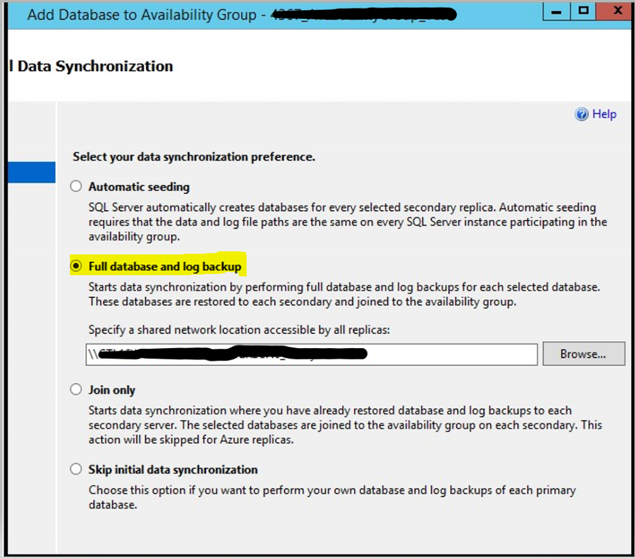Click the blue question mark Help icon
This screenshot has height=559, width=635.
582,114
